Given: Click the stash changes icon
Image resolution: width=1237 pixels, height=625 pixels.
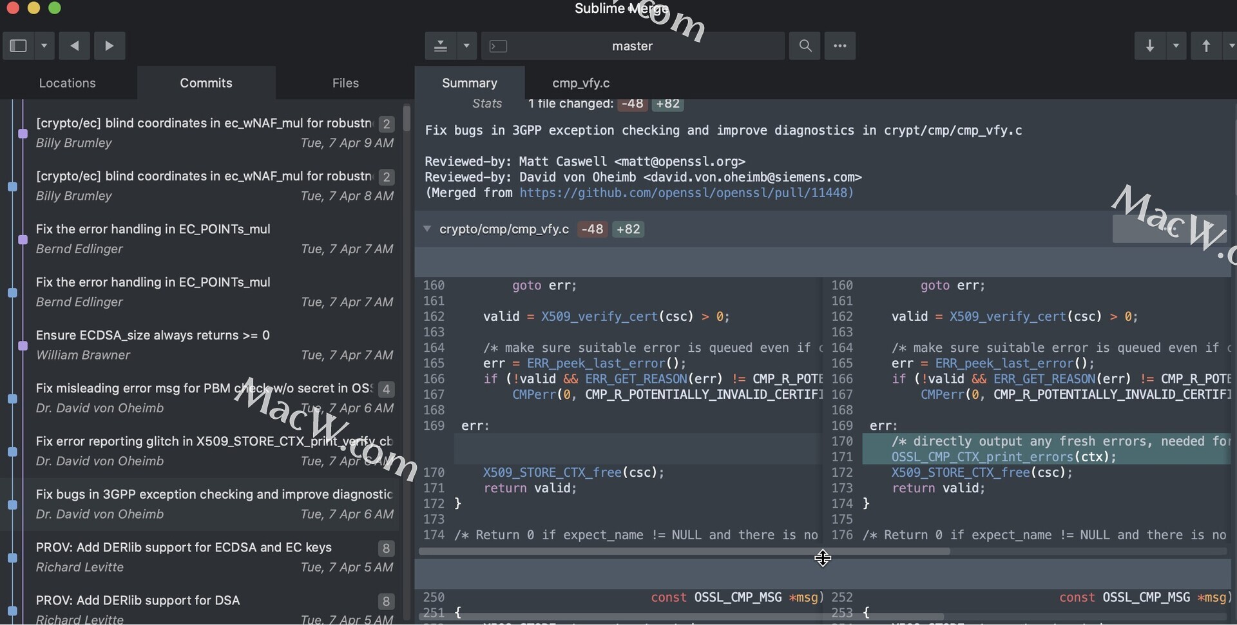Looking at the screenshot, I should tap(441, 46).
